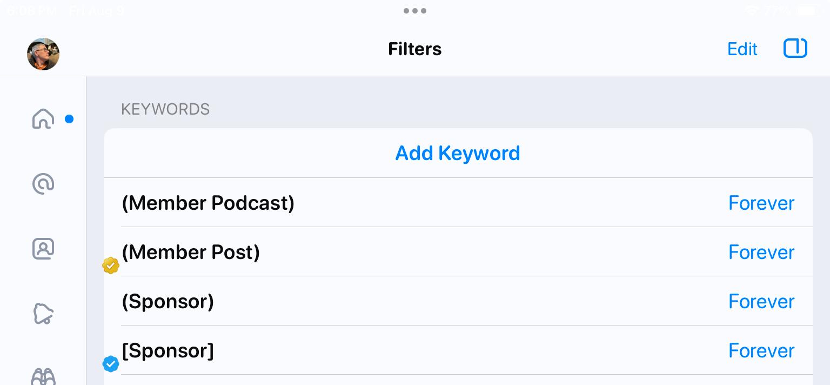Tap the user avatar photo

pyautogui.click(x=43, y=54)
